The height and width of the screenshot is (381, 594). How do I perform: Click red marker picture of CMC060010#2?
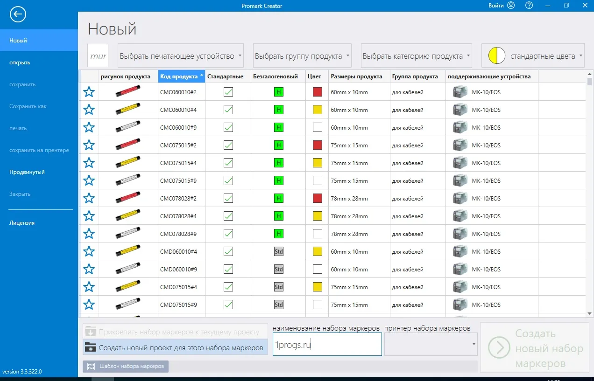point(128,92)
